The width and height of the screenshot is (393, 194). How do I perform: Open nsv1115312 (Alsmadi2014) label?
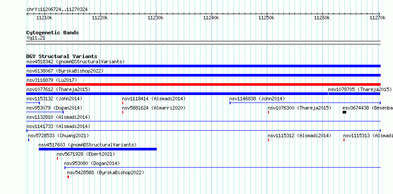pyautogui.click(x=299, y=135)
